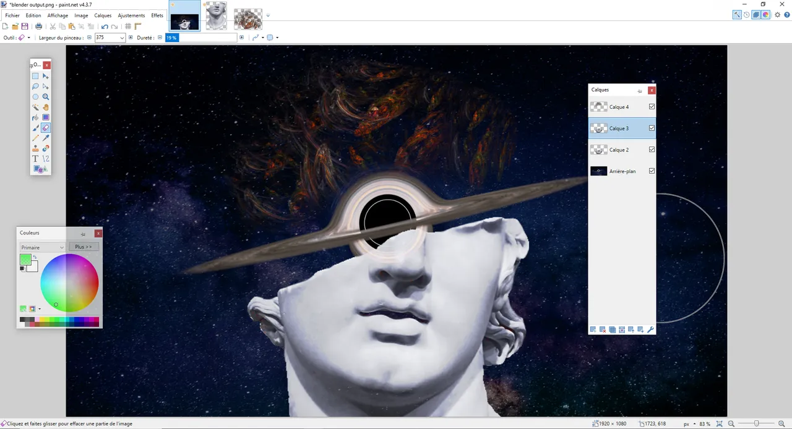Viewport: 792px width, 429px height.
Task: Toggle the Tools window button
Action: point(737,15)
